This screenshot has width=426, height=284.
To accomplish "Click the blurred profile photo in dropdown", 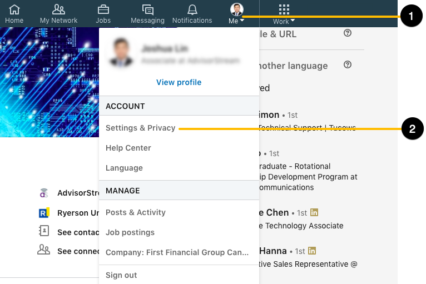I will 121,52.
